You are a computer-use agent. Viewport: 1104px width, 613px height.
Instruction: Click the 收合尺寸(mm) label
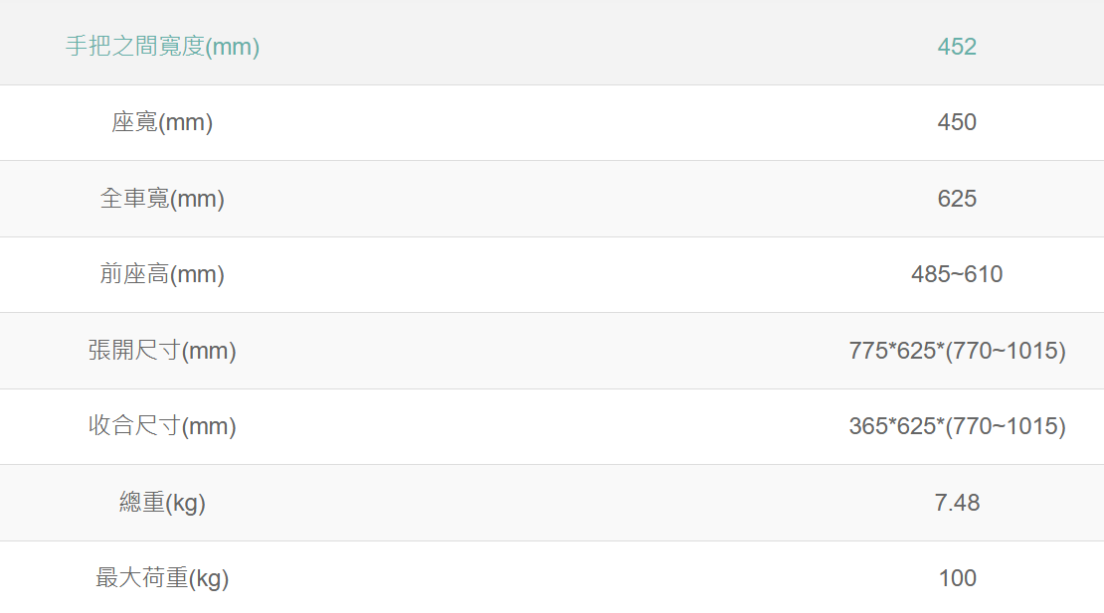162,426
